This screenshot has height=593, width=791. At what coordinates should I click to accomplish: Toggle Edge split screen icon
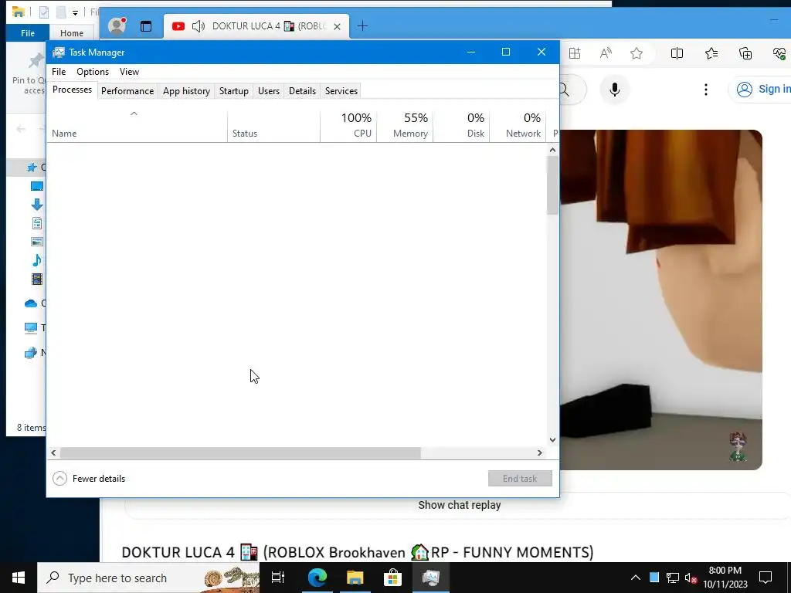(677, 53)
